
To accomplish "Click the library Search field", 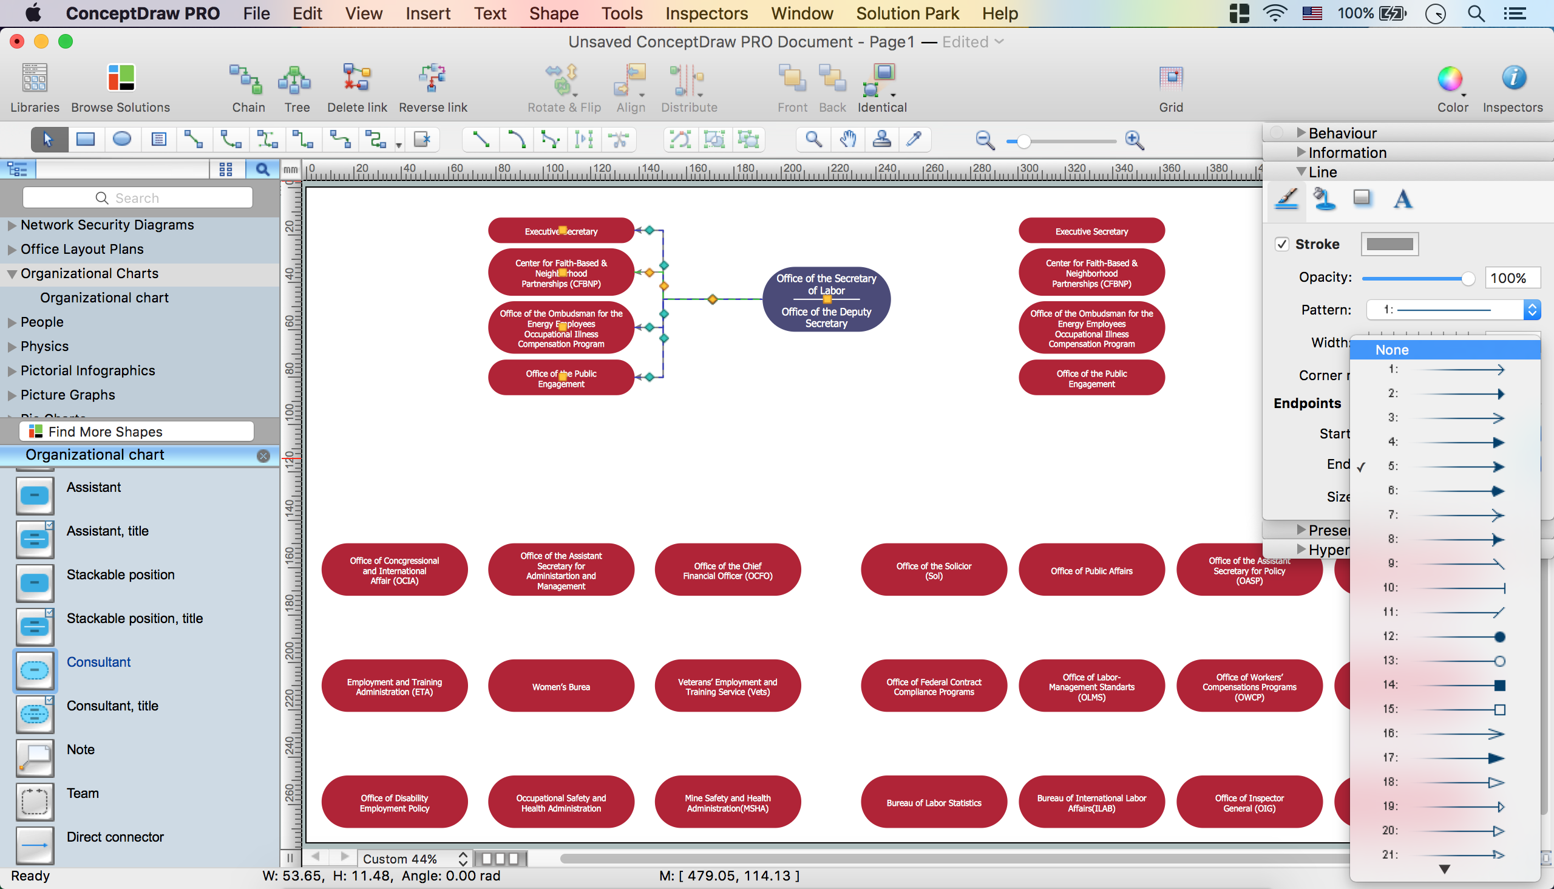I will [137, 198].
